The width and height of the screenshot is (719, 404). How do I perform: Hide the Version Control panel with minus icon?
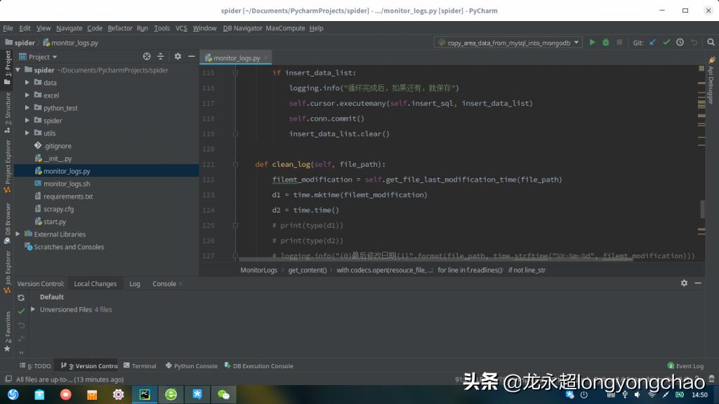tap(698, 283)
